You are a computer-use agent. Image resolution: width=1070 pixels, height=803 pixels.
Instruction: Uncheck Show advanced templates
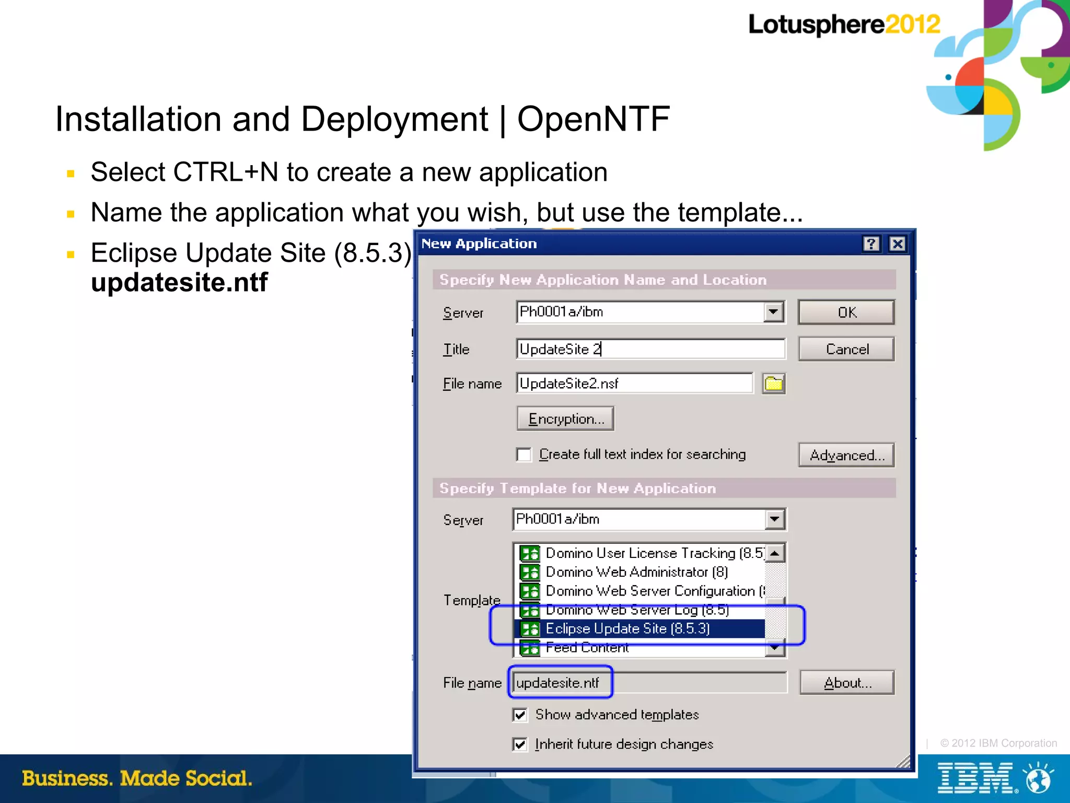(520, 715)
